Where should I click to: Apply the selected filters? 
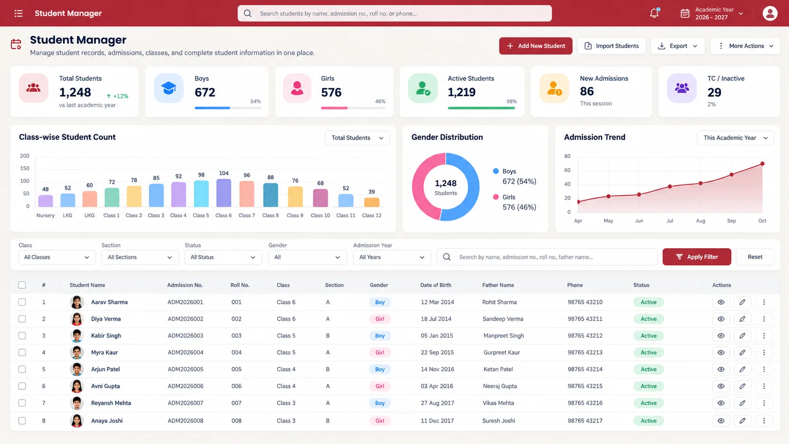click(697, 257)
